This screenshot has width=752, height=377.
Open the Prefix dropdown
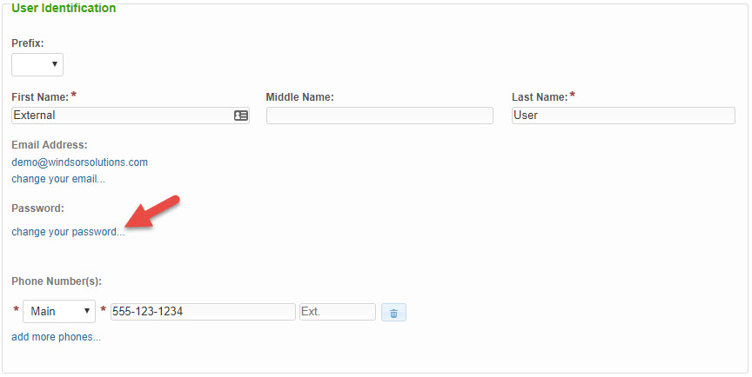37,64
